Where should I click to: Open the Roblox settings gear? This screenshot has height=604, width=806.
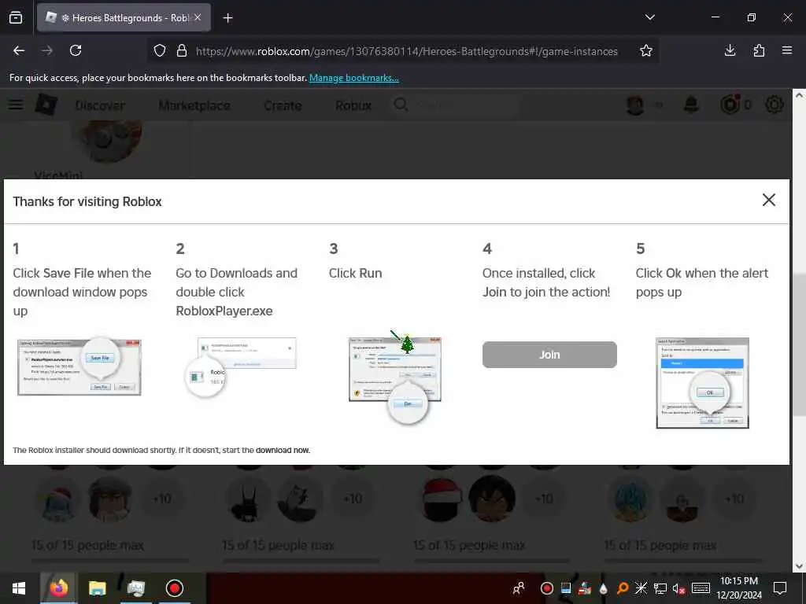[775, 105]
